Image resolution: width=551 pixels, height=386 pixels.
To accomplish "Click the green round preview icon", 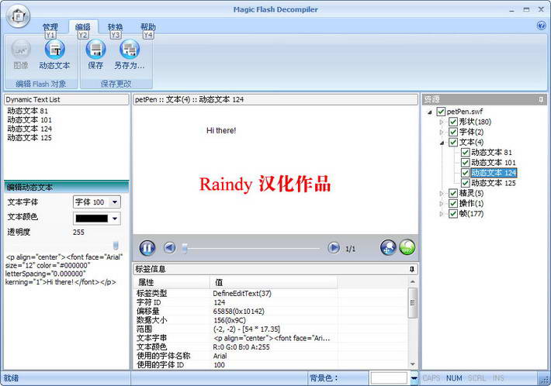I will tap(407, 247).
